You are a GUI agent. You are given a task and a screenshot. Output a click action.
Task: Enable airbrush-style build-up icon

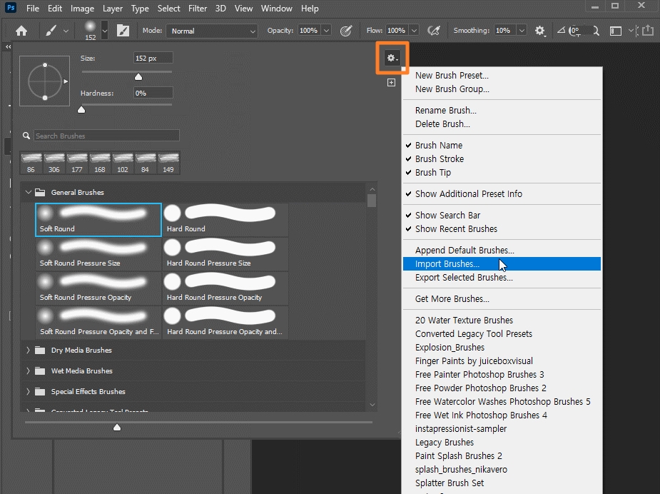point(434,31)
